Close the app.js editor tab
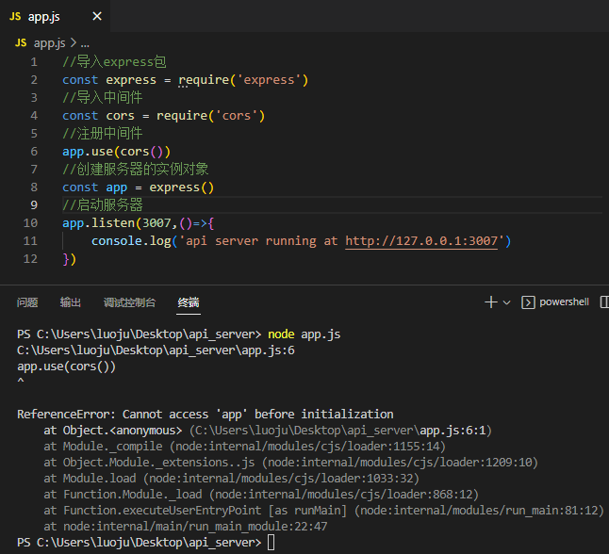Screen dimensions: 609x554 (x=97, y=16)
